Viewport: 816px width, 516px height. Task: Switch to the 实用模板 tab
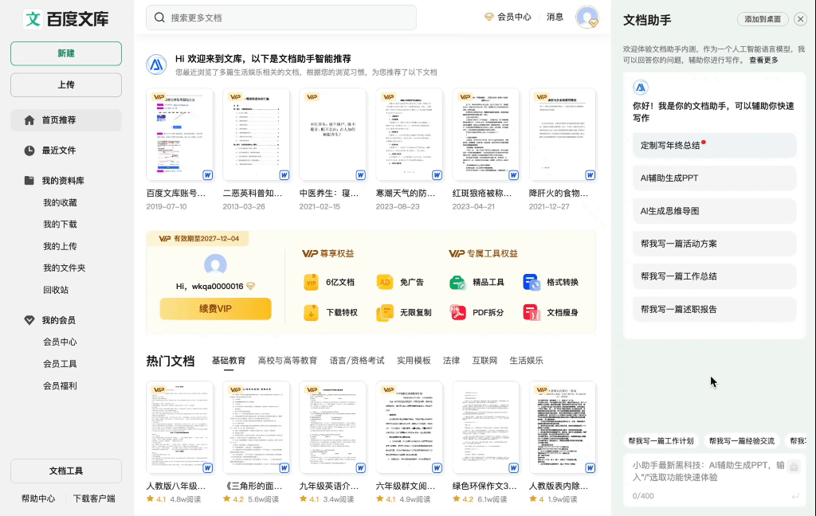tap(414, 360)
